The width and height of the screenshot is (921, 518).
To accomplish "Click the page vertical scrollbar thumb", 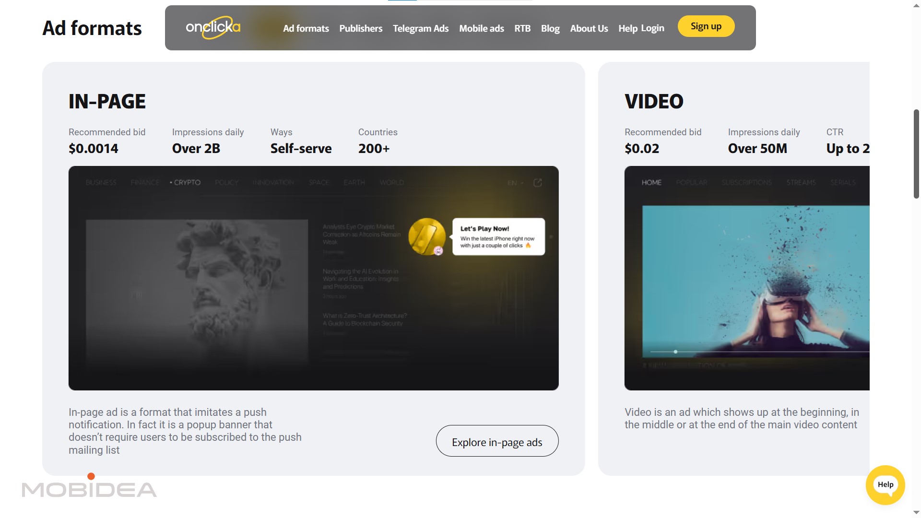I will 916,153.
